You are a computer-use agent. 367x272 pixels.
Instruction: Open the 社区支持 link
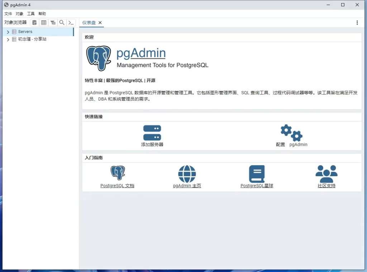(x=327, y=186)
